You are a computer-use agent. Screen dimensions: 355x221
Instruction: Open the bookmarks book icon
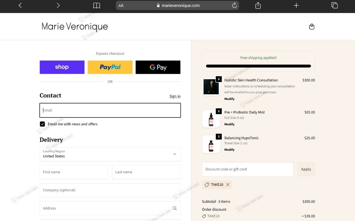click(97, 5)
